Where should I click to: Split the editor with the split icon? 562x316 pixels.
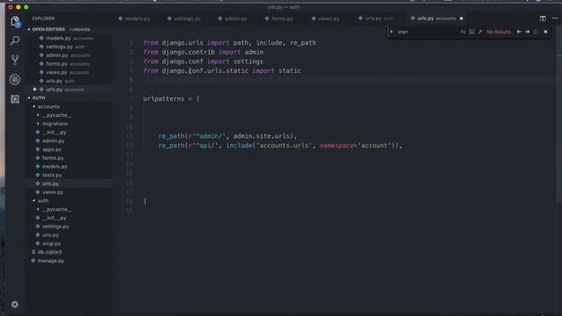[x=543, y=18]
